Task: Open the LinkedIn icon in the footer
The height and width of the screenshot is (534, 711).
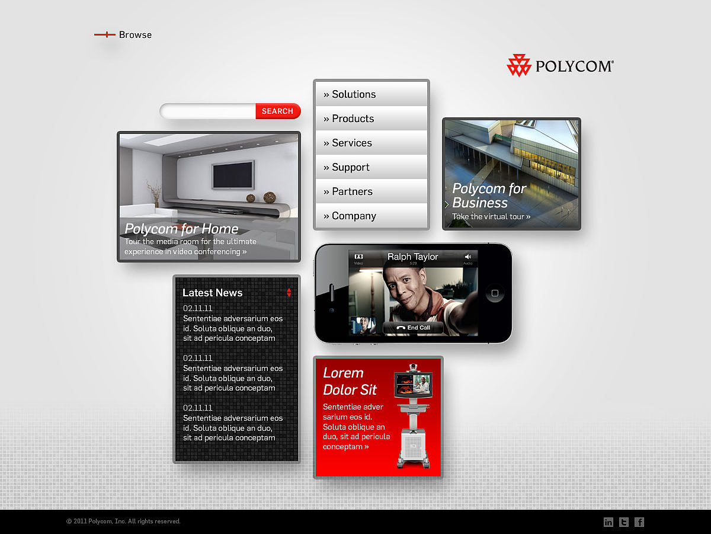Action: coord(608,522)
